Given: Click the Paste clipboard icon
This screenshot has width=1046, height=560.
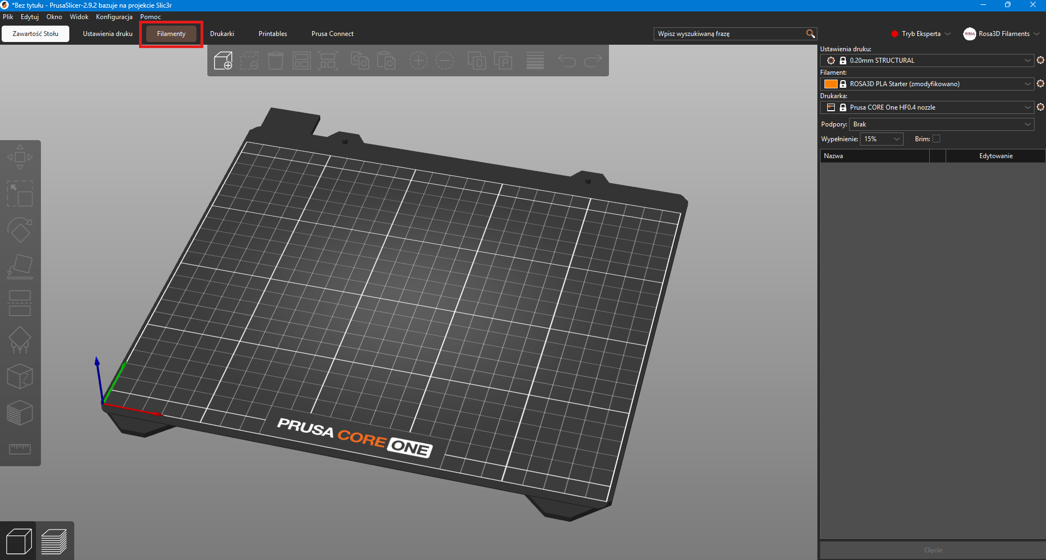Looking at the screenshot, I should (386, 61).
